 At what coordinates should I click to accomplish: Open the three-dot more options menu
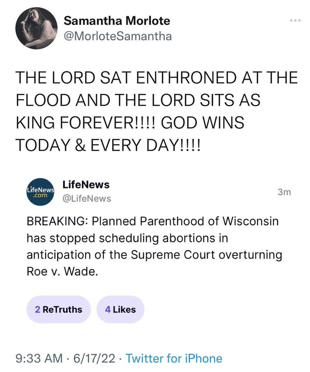click(x=295, y=21)
